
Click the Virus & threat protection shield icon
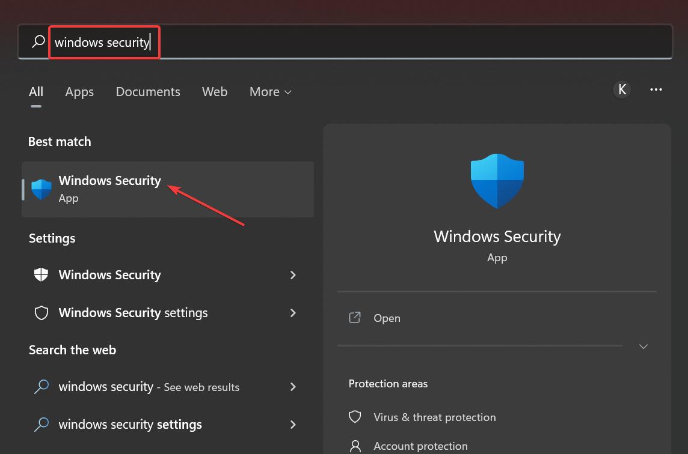(355, 417)
